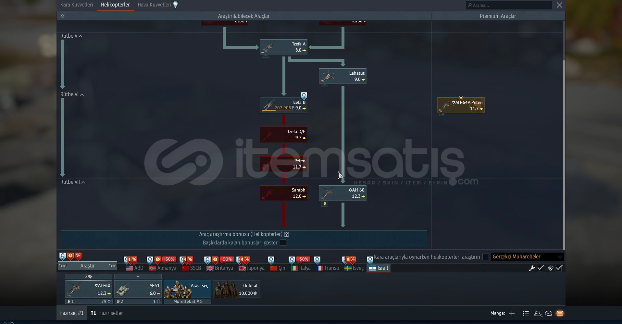
Task: Click the vertical scrollbar of the research tree
Action: click(564, 155)
